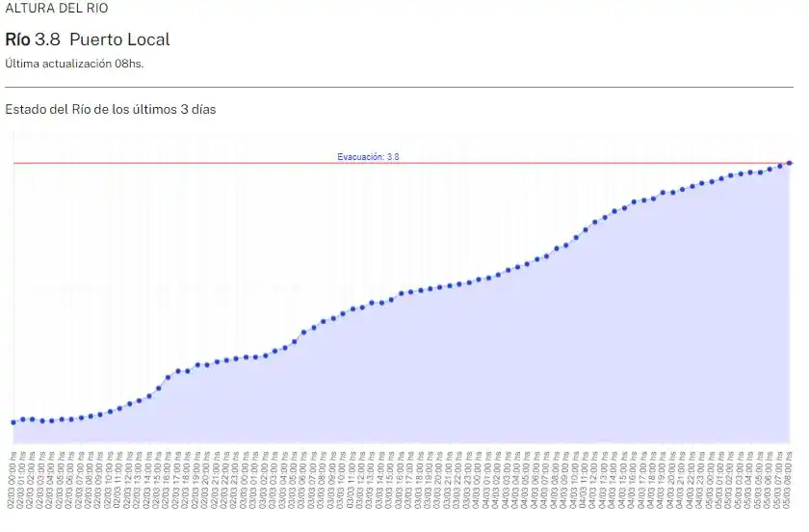The image size is (809, 532).
Task: Click the first data point at 02/03 00:00
Action: (13, 422)
